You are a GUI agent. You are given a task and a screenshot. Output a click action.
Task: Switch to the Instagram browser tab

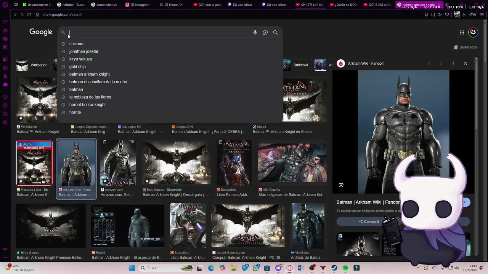(x=137, y=5)
